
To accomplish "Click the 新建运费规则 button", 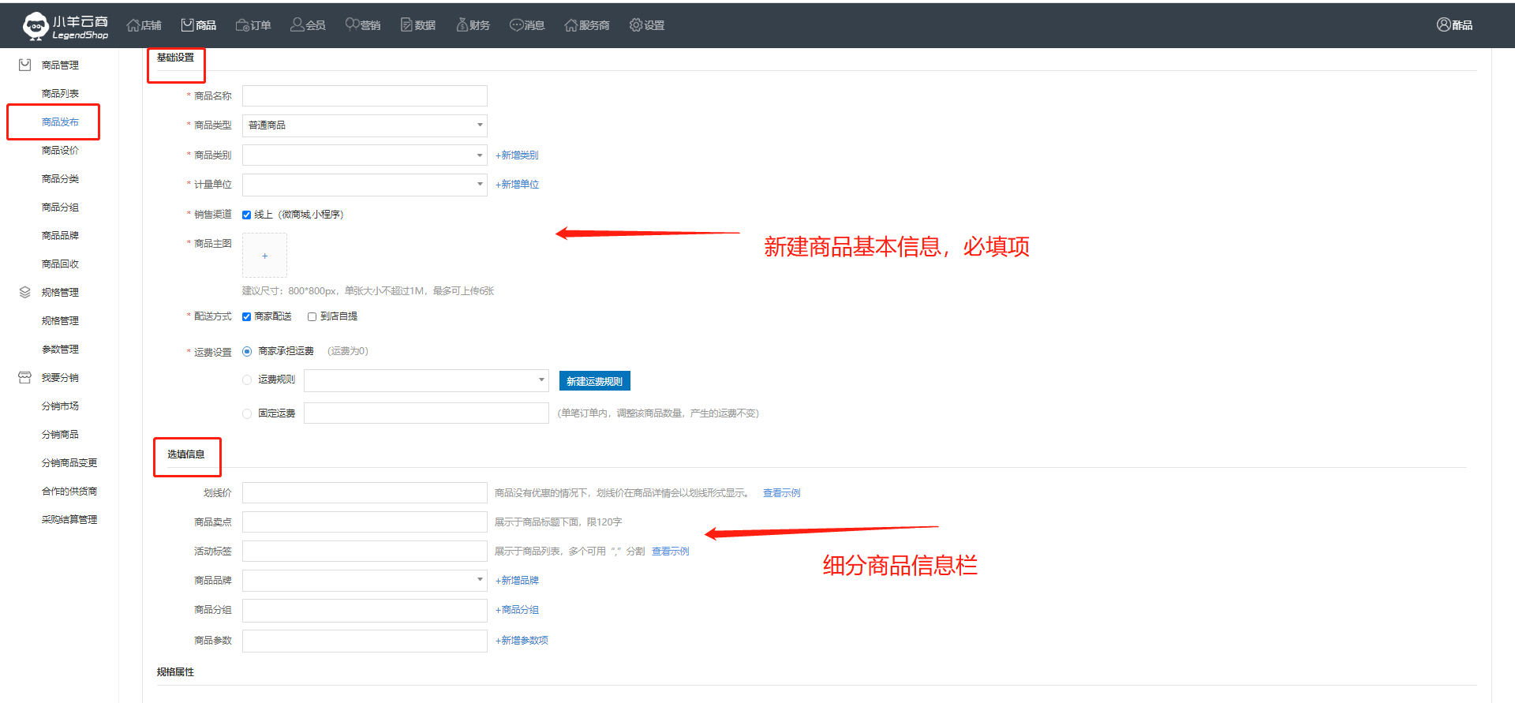I will pos(594,381).
